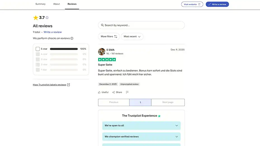260x146 pixels.
Task: Tick the 1-star filter checkbox
Action: pyautogui.click(x=38, y=70)
